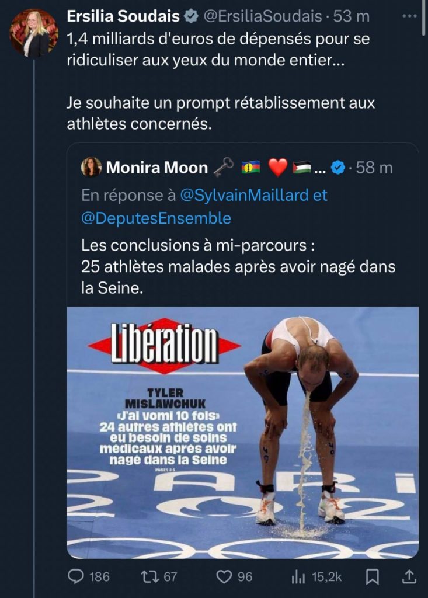
Task: Enlarge the Libération cover image
Action: click(242, 433)
